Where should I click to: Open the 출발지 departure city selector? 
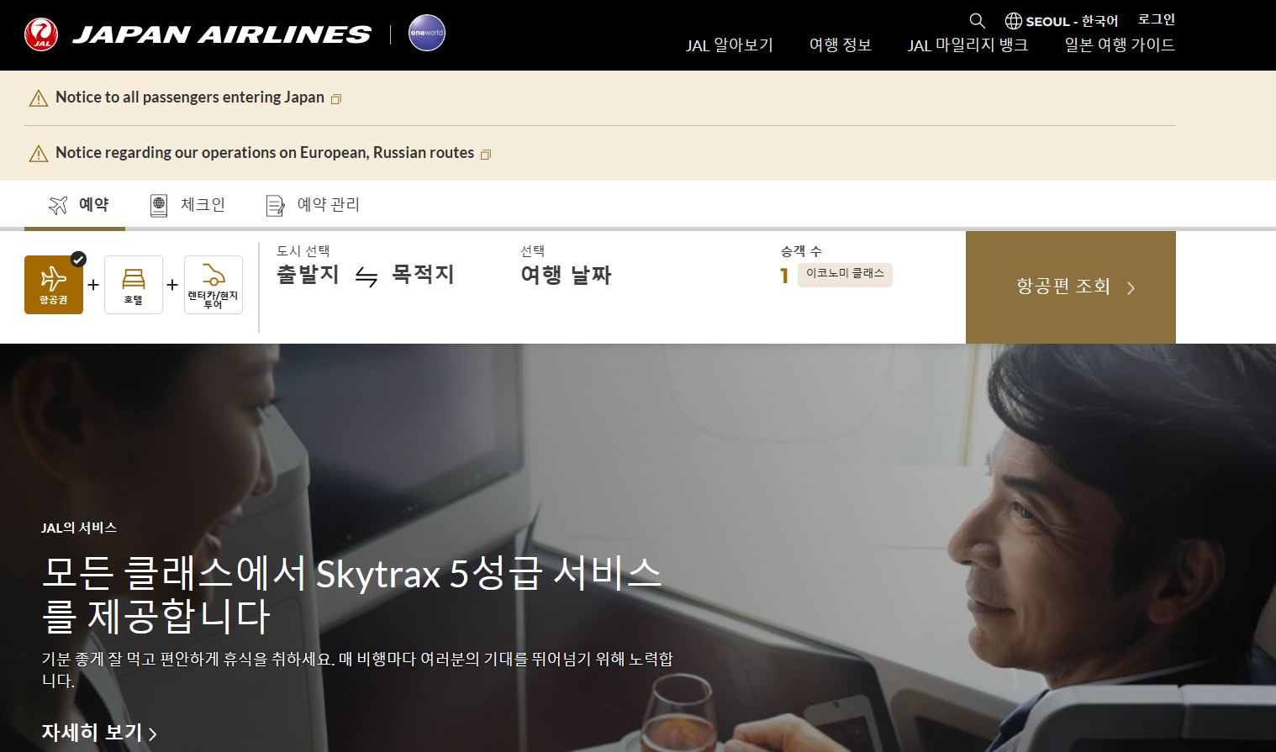(308, 275)
